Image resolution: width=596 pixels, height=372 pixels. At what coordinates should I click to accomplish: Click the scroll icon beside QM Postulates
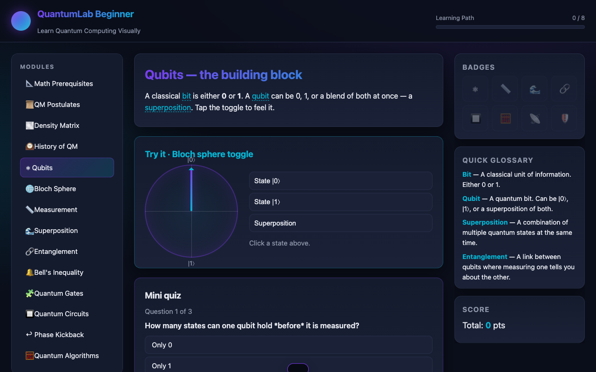[x=29, y=105]
